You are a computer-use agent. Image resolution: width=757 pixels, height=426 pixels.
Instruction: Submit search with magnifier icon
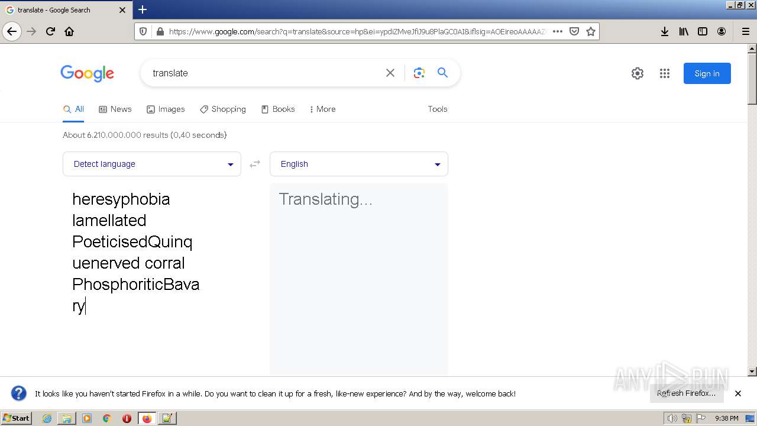coord(442,73)
